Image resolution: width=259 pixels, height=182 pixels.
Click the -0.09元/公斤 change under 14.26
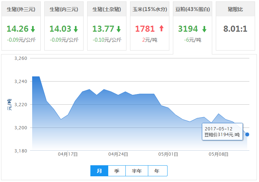(x=21, y=40)
